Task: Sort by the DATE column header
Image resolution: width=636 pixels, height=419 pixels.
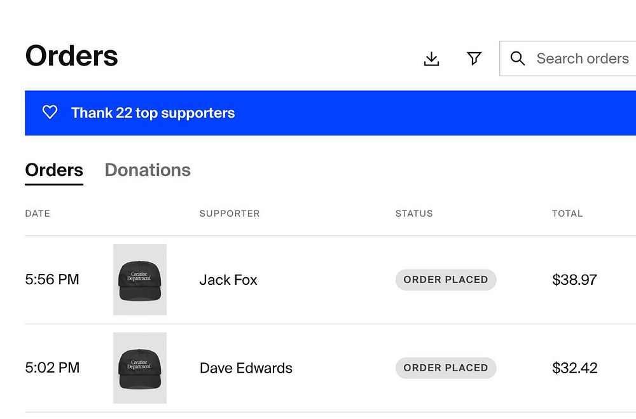Action: coord(38,214)
